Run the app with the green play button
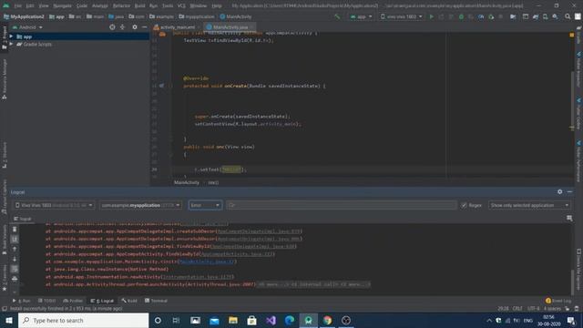583x328 pixels. (x=431, y=16)
